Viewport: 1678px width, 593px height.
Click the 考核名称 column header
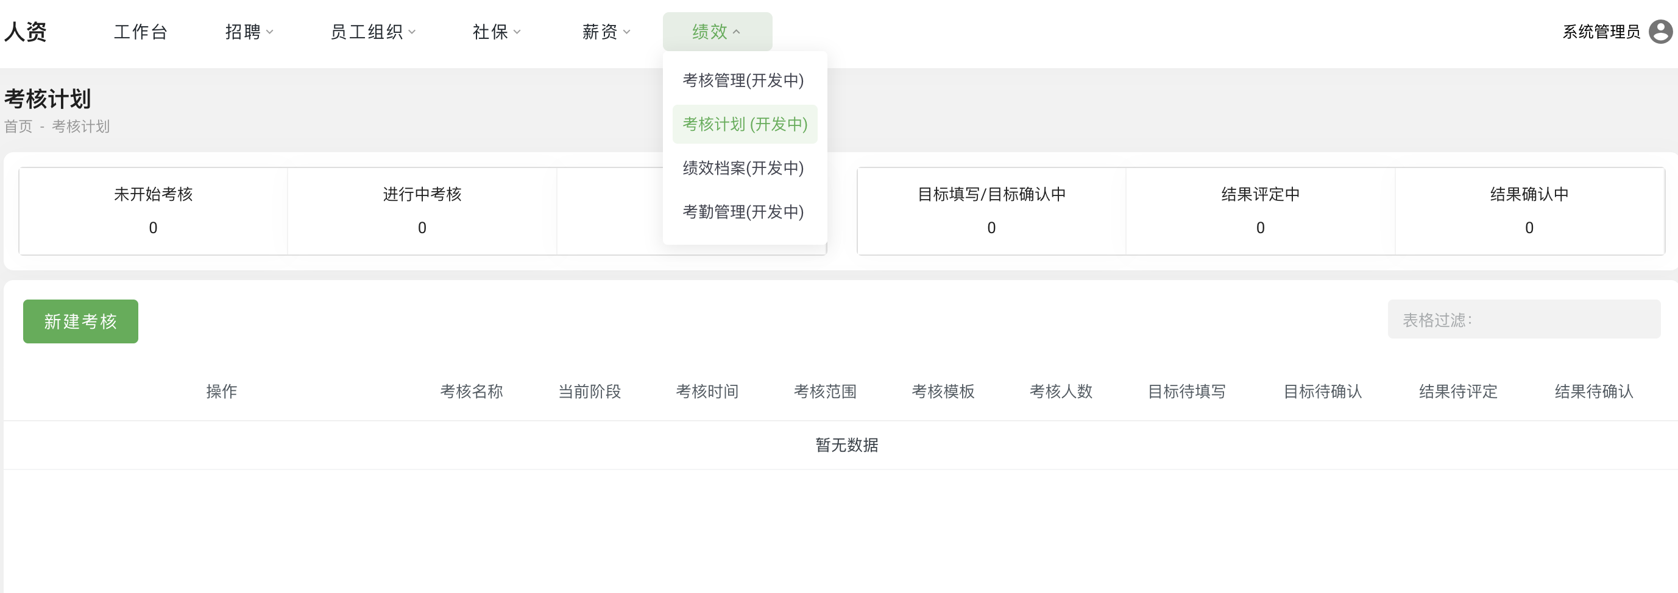click(x=471, y=391)
